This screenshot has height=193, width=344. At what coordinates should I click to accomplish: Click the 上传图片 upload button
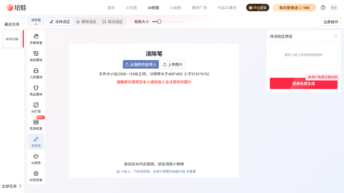coord(173,64)
